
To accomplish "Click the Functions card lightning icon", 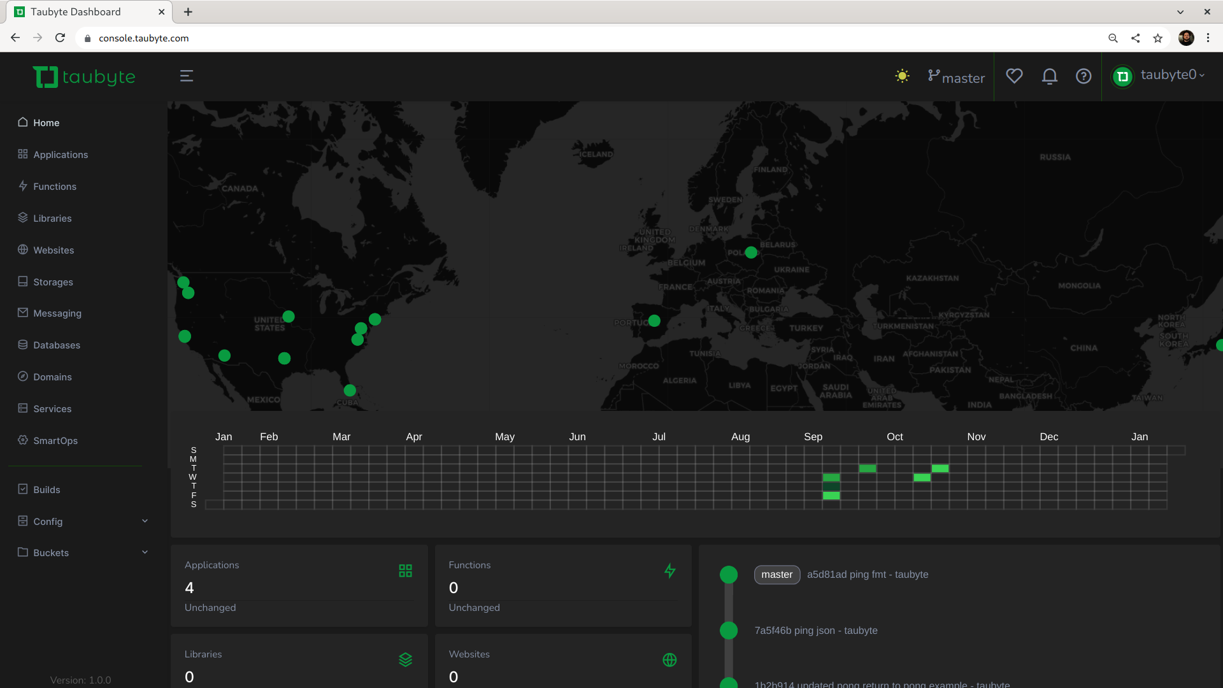I will [669, 571].
